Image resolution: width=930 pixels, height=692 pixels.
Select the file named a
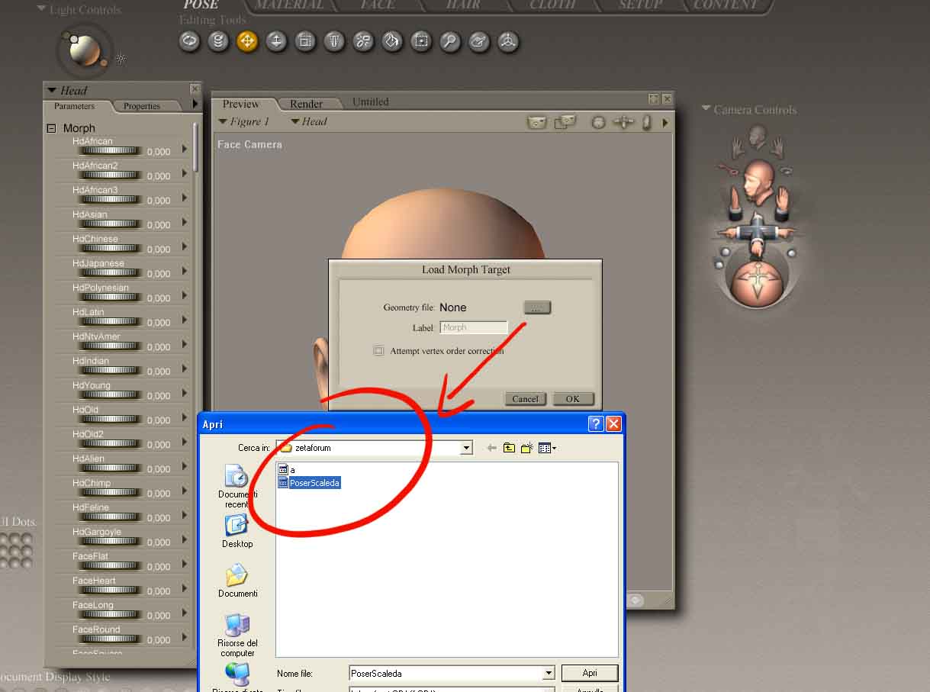click(x=287, y=470)
